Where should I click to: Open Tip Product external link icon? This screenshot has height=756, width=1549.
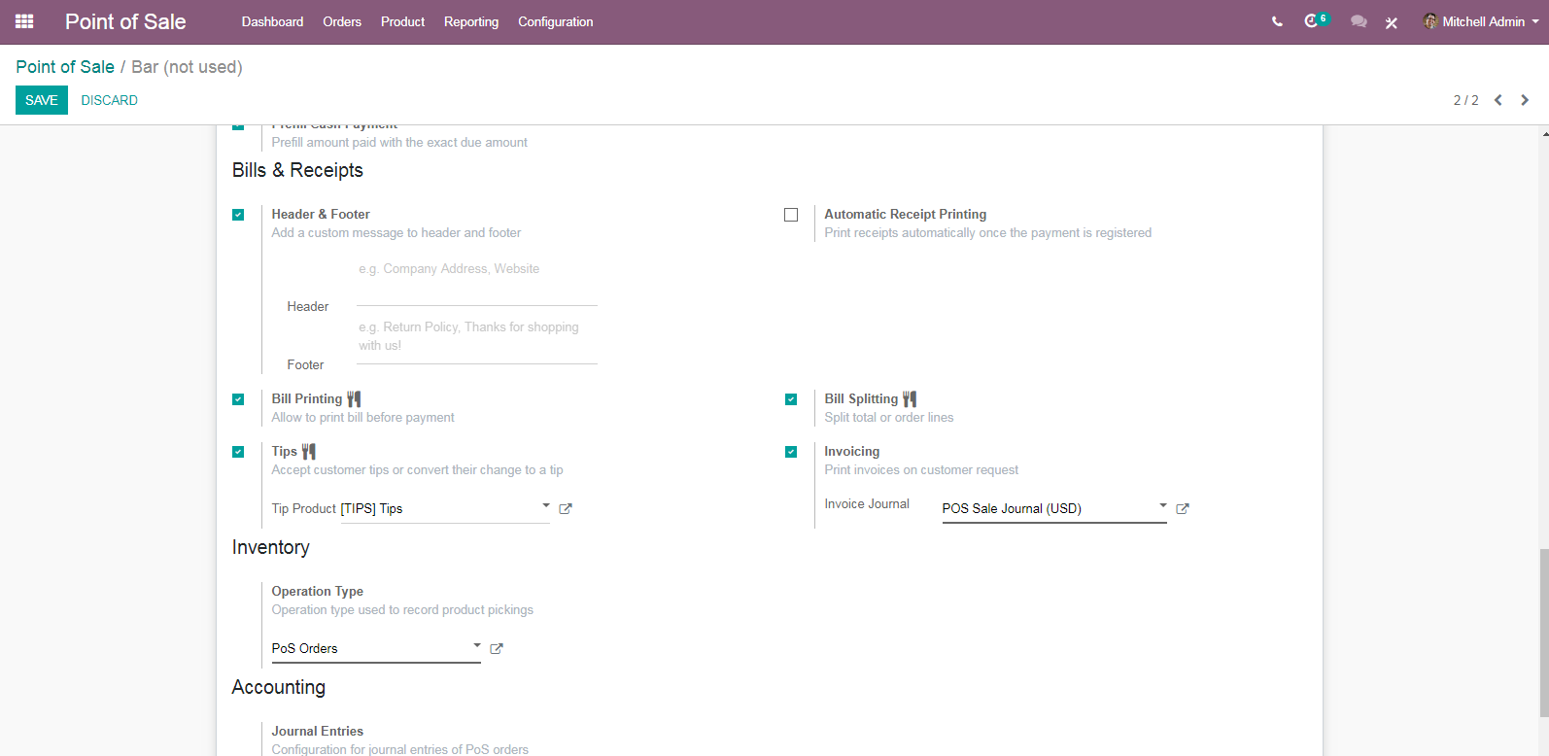(566, 508)
